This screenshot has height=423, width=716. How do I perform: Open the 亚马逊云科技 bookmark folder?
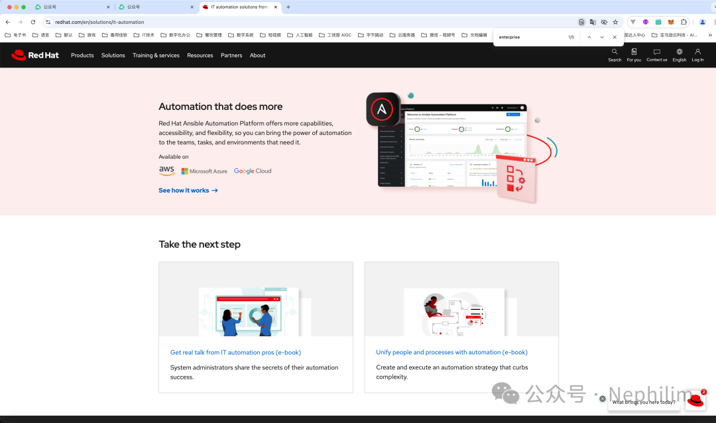pyautogui.click(x=674, y=35)
